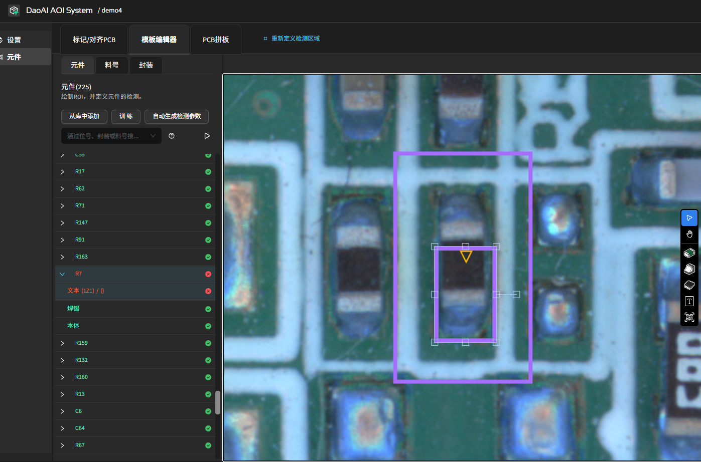Pick the solder region drawing tool

tap(689, 269)
